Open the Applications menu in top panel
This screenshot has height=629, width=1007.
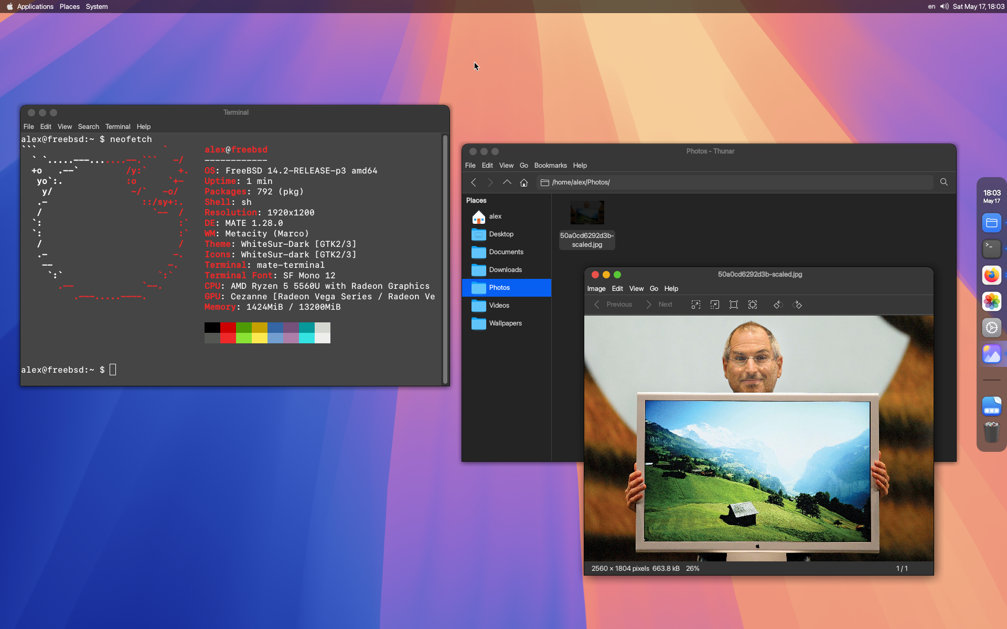pos(35,7)
